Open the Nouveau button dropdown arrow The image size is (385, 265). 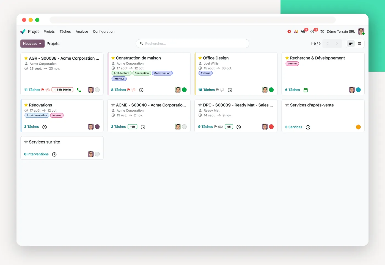[40, 44]
